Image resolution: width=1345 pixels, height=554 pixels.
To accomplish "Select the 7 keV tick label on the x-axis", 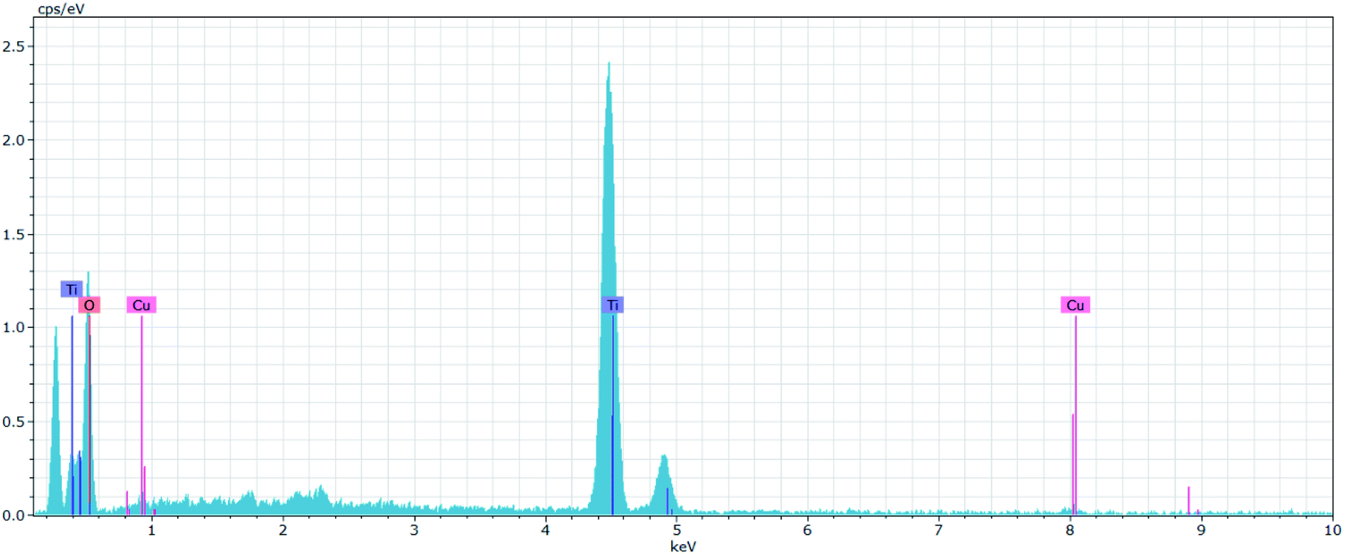I will click(x=939, y=530).
